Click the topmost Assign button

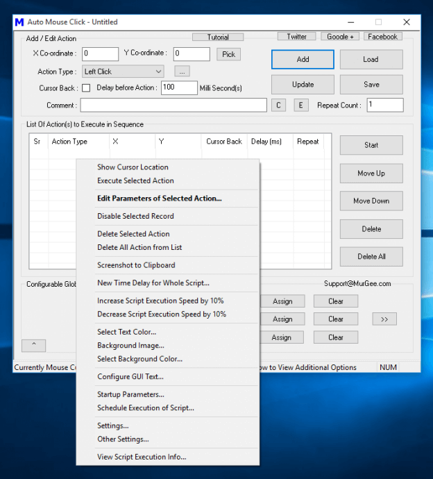282,301
